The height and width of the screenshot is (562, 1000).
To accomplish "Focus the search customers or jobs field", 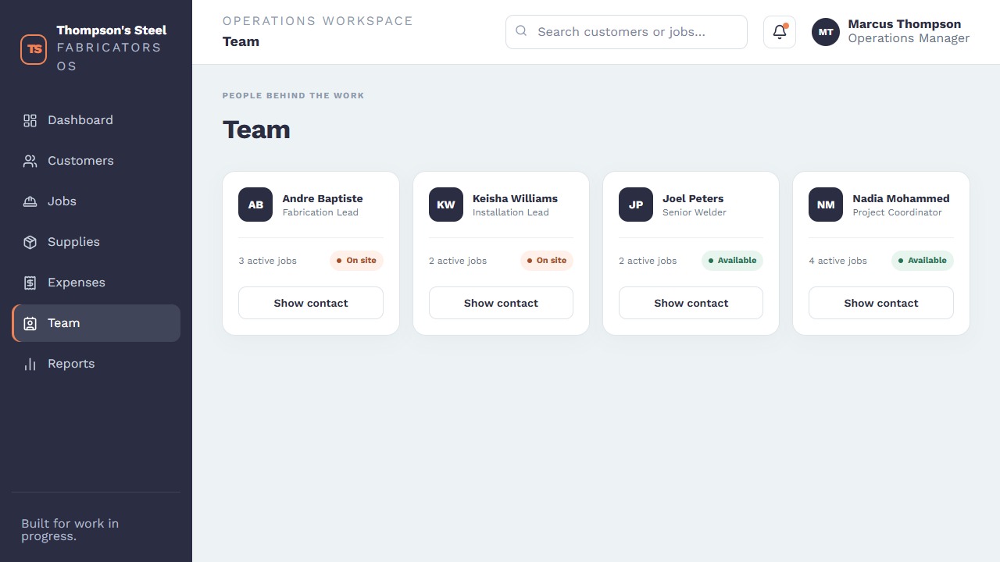I will (627, 32).
